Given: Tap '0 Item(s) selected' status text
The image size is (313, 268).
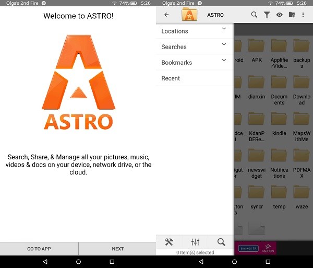Looking at the screenshot, I should pos(195,252).
